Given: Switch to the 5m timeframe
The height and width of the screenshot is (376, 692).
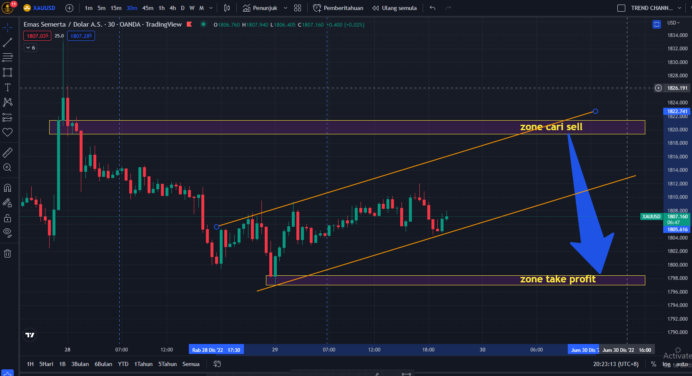Looking at the screenshot, I should click(101, 8).
